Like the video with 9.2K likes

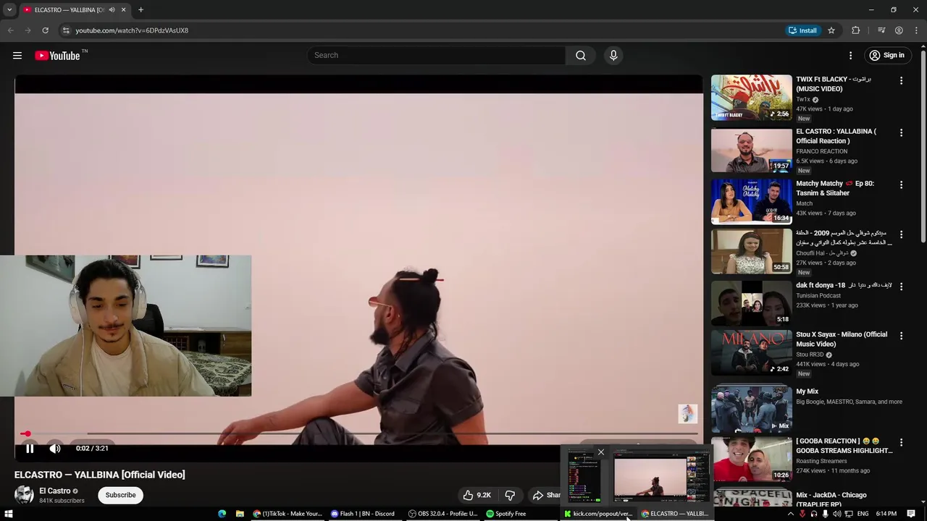tap(477, 495)
